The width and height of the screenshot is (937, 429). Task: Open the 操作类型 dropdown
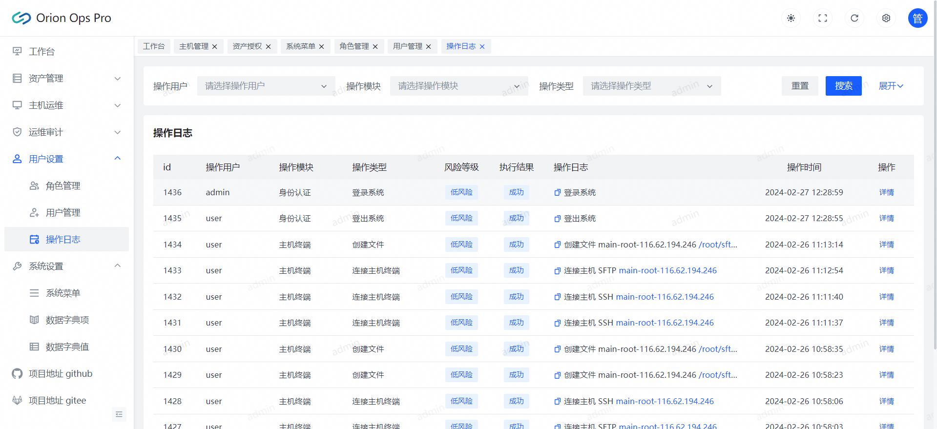[651, 86]
